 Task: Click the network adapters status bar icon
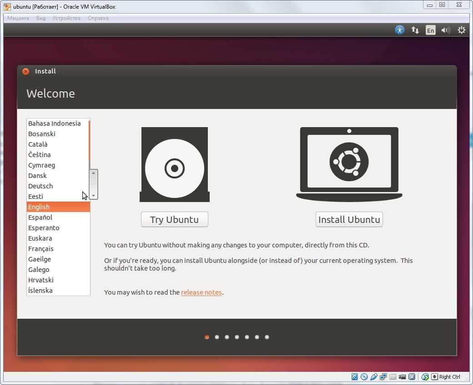point(383,377)
